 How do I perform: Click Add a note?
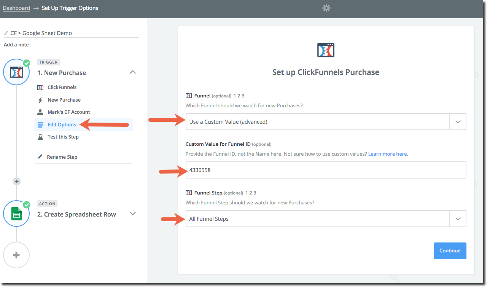tap(16, 45)
